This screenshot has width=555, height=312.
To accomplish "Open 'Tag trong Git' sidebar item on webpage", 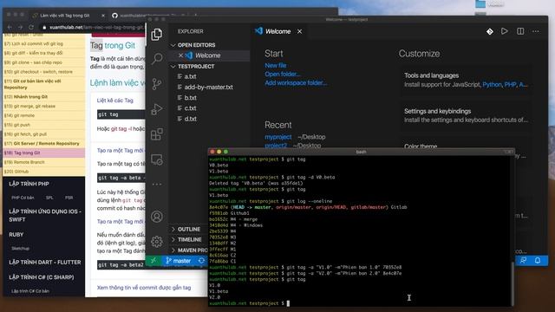I will click(x=43, y=153).
